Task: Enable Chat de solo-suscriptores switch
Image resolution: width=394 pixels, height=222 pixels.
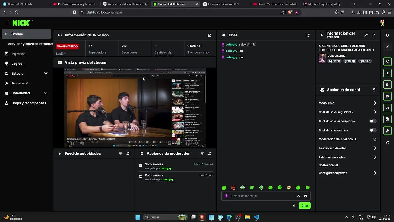Action: pos(373,121)
